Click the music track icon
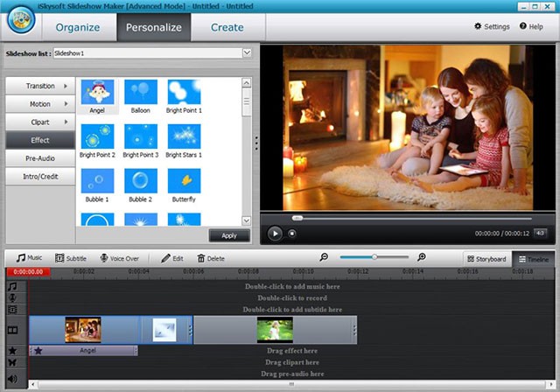Screen dimensions: 560x392 [x=12, y=286]
